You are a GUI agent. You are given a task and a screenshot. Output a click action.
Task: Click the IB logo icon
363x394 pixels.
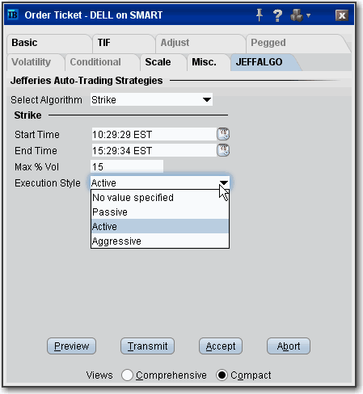click(12, 15)
